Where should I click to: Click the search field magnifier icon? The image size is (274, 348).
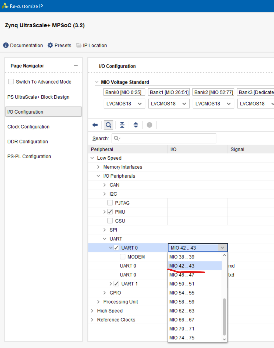click(x=117, y=138)
